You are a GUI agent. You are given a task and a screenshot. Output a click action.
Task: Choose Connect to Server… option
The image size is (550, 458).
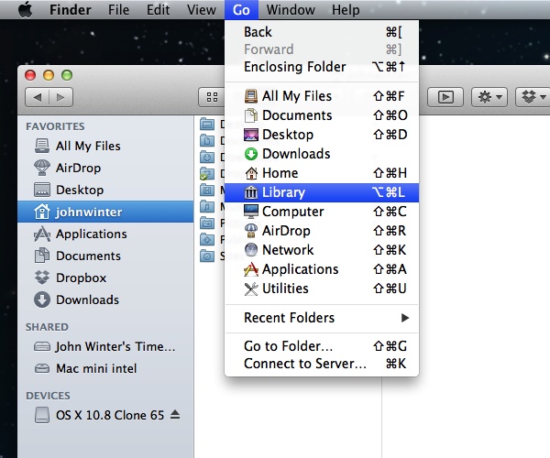(x=322, y=364)
